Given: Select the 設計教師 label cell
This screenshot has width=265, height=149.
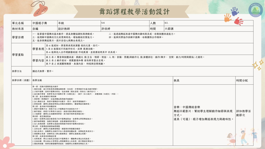Looking at the screenshot, I should pyautogui.click(x=79, y=29).
